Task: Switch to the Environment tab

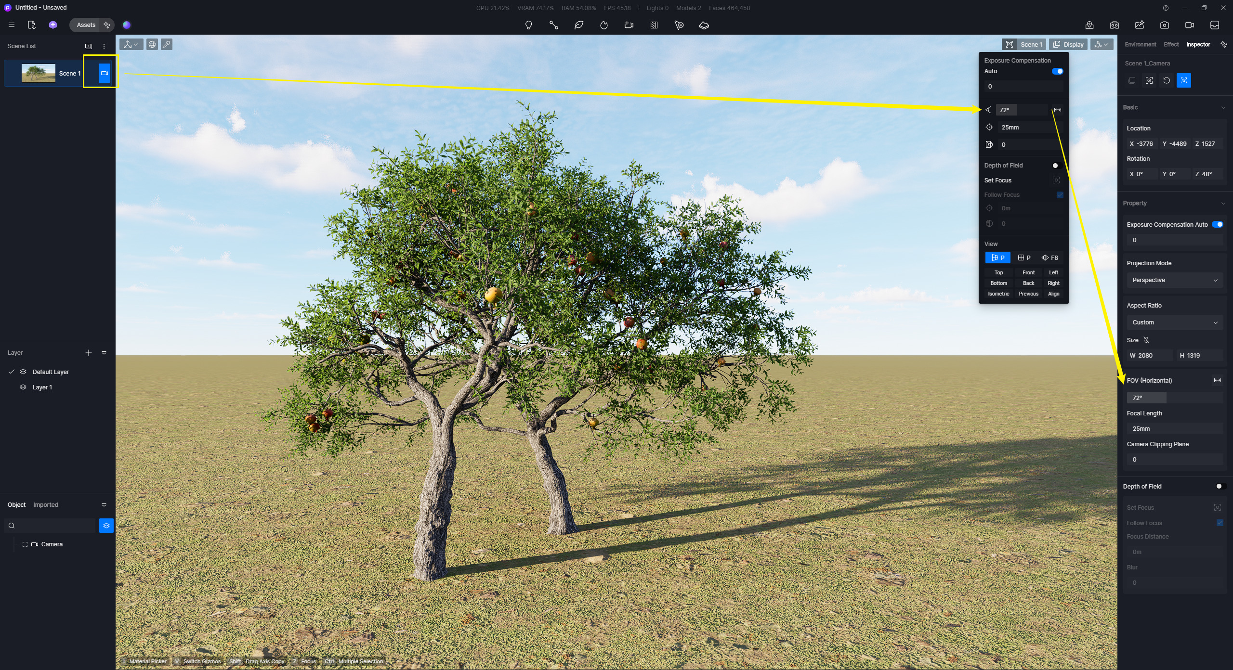Action: pyautogui.click(x=1140, y=44)
